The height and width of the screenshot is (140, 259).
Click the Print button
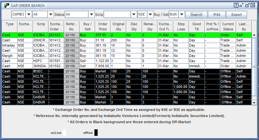point(217,15)
